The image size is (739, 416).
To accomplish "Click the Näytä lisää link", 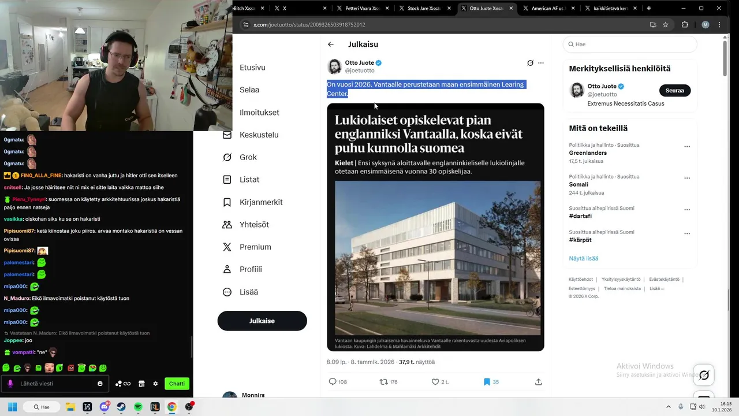I will tap(584, 258).
